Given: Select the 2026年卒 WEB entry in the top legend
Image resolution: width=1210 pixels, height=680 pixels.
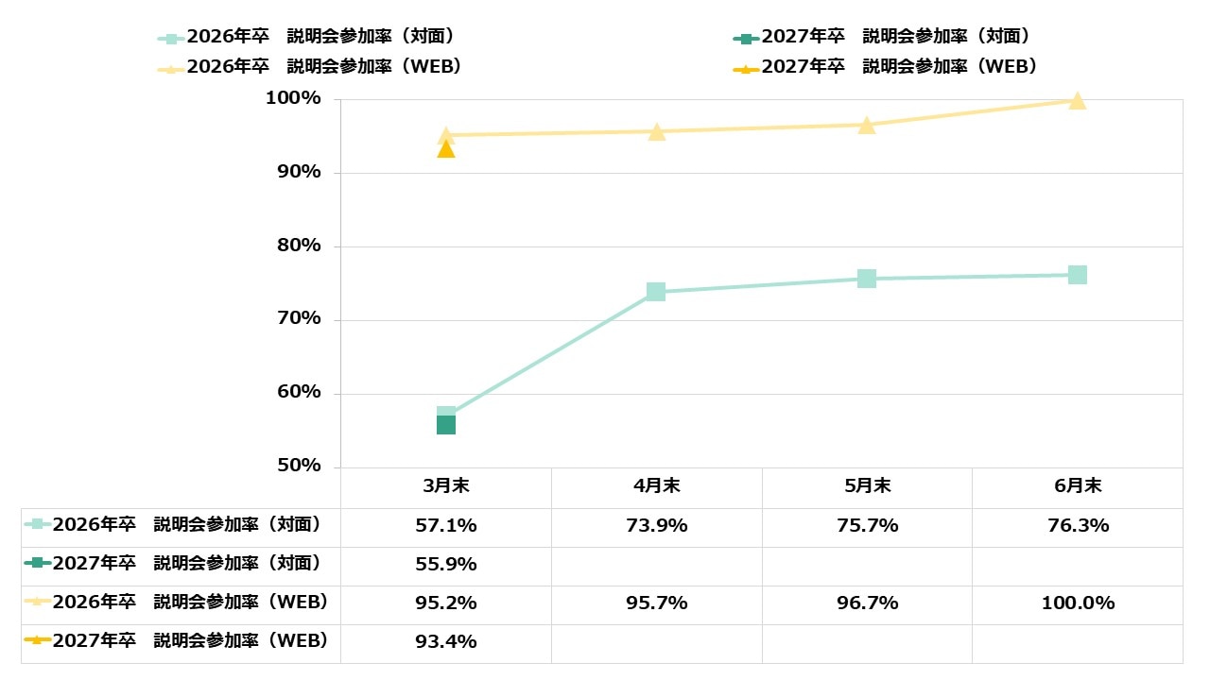Looking at the screenshot, I should coord(310,67).
